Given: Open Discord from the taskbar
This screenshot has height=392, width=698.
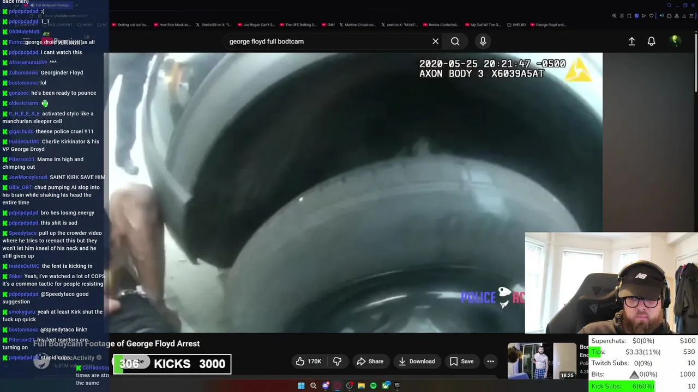Looking at the screenshot, I should 326,385.
